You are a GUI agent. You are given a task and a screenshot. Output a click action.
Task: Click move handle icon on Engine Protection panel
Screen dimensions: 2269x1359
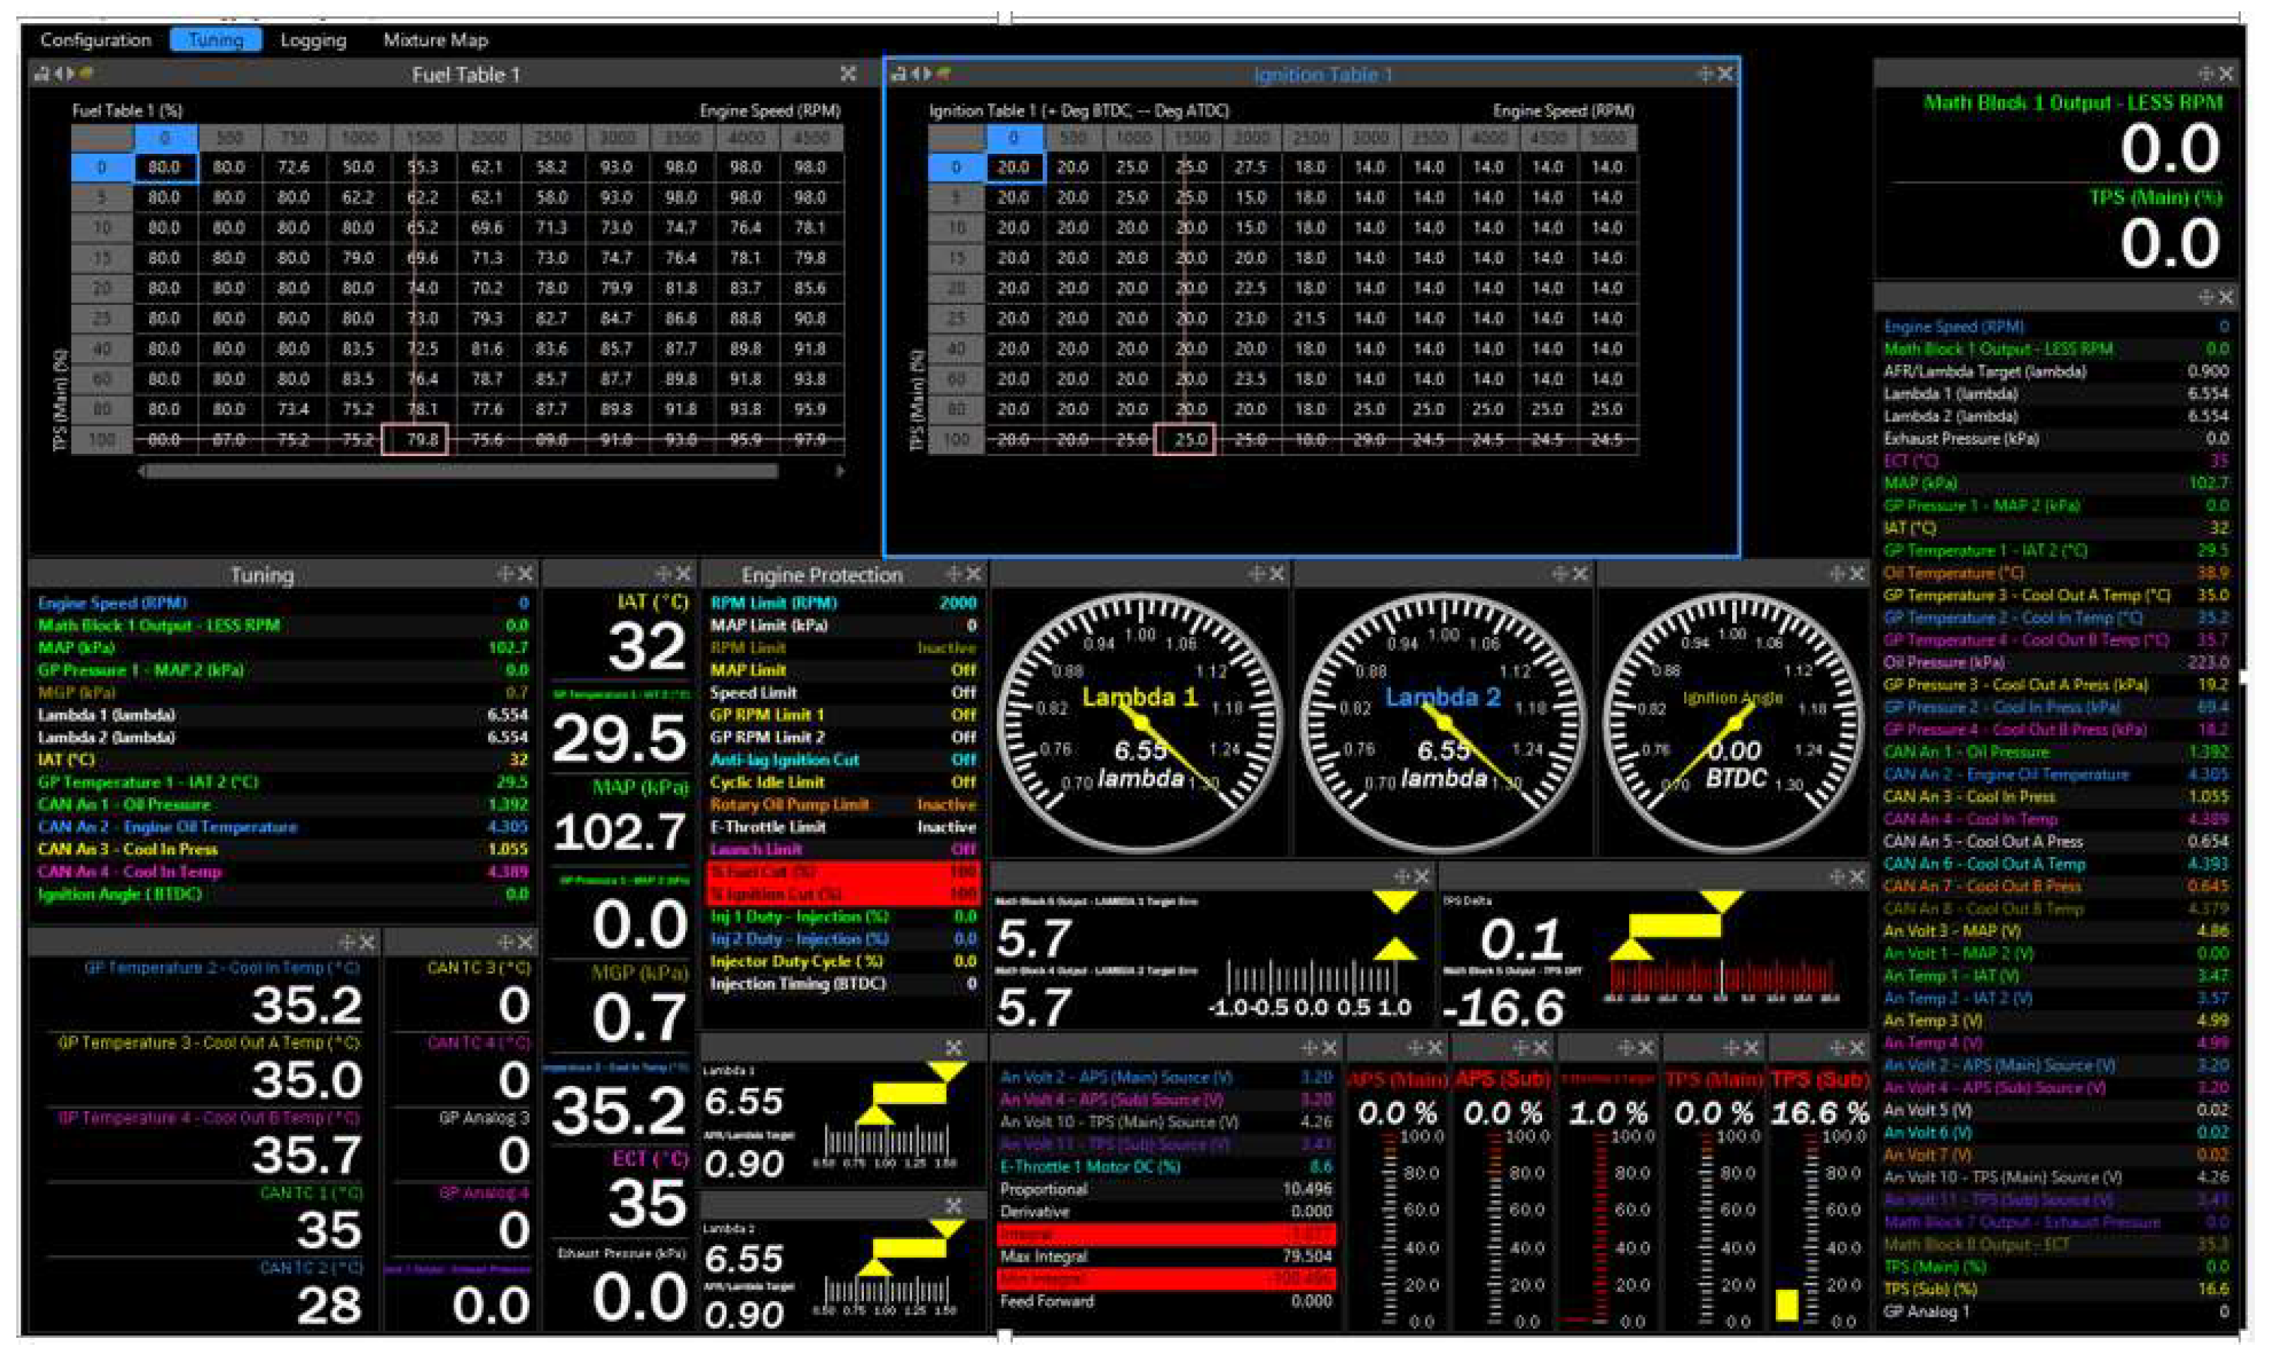coord(954,574)
